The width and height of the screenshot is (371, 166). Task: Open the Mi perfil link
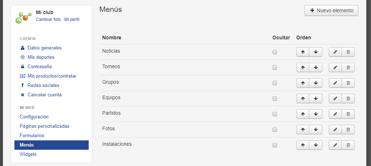pyautogui.click(x=72, y=19)
